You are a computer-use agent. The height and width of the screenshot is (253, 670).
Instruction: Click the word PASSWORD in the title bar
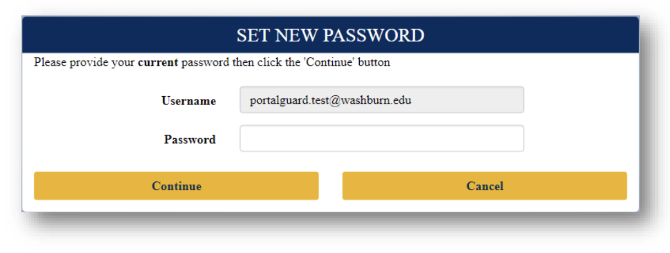[374, 35]
